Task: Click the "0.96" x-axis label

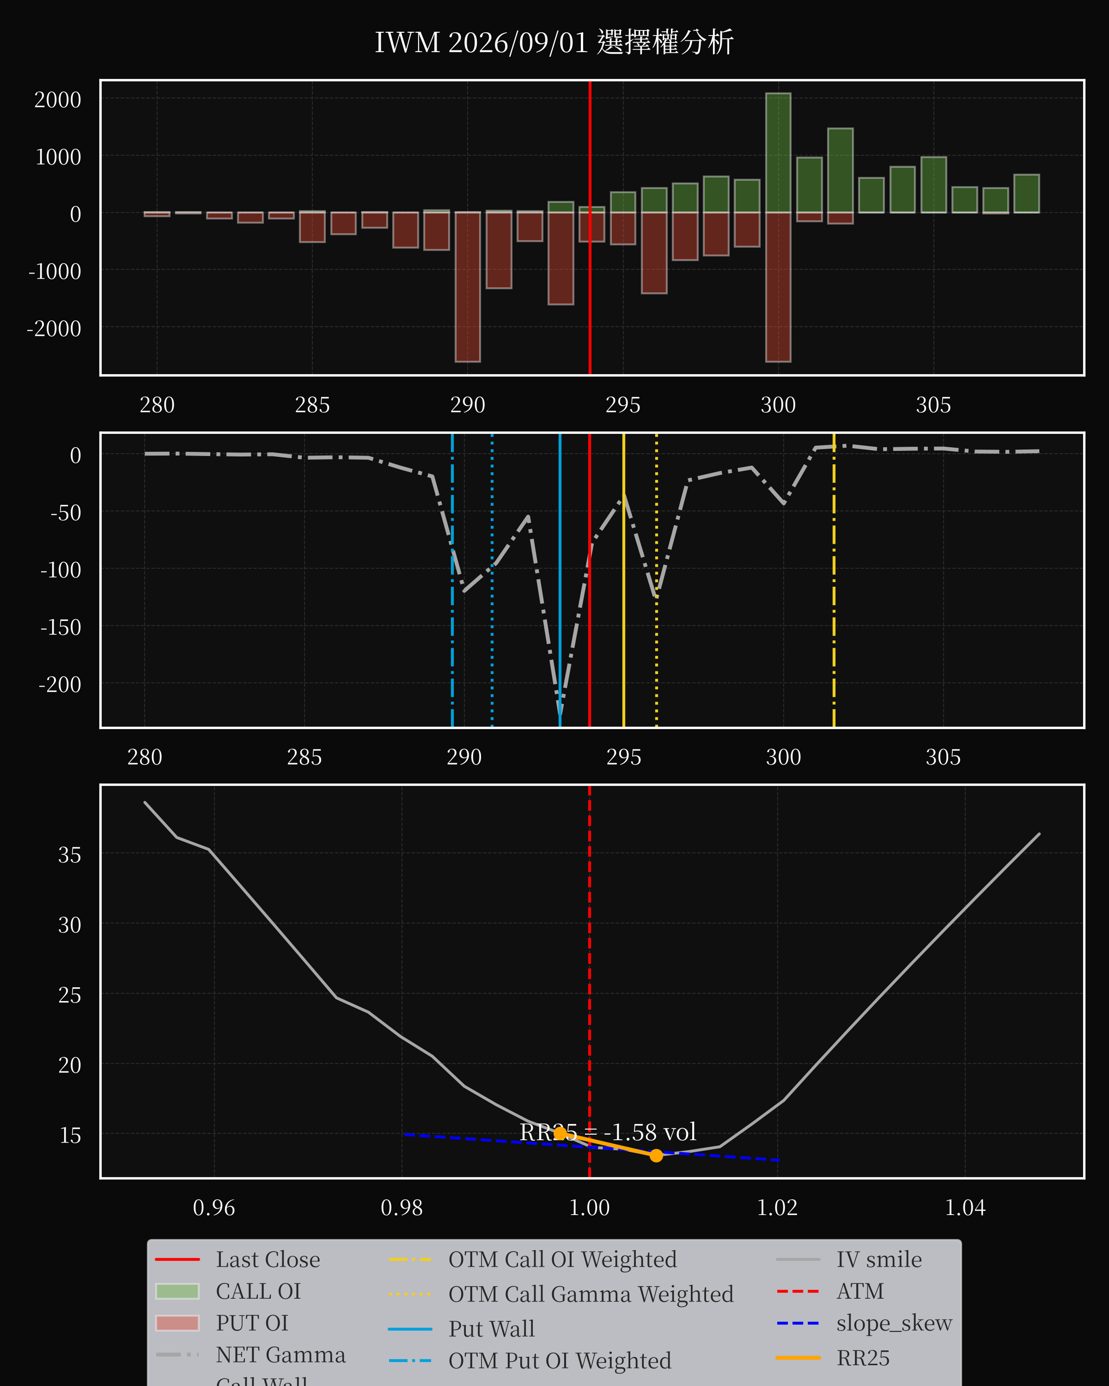Action: tap(214, 1208)
